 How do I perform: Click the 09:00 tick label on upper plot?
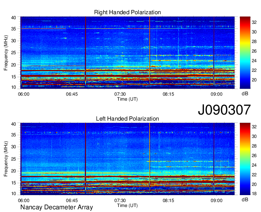pos(216,94)
